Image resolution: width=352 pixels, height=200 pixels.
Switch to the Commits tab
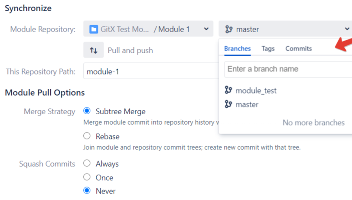pyautogui.click(x=298, y=48)
